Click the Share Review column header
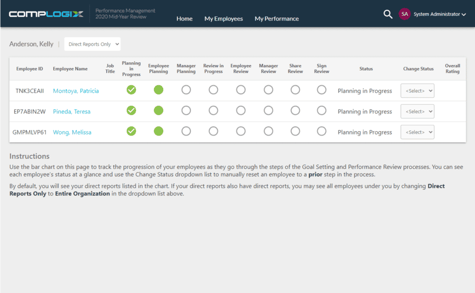This screenshot has width=475, height=293. coord(296,68)
